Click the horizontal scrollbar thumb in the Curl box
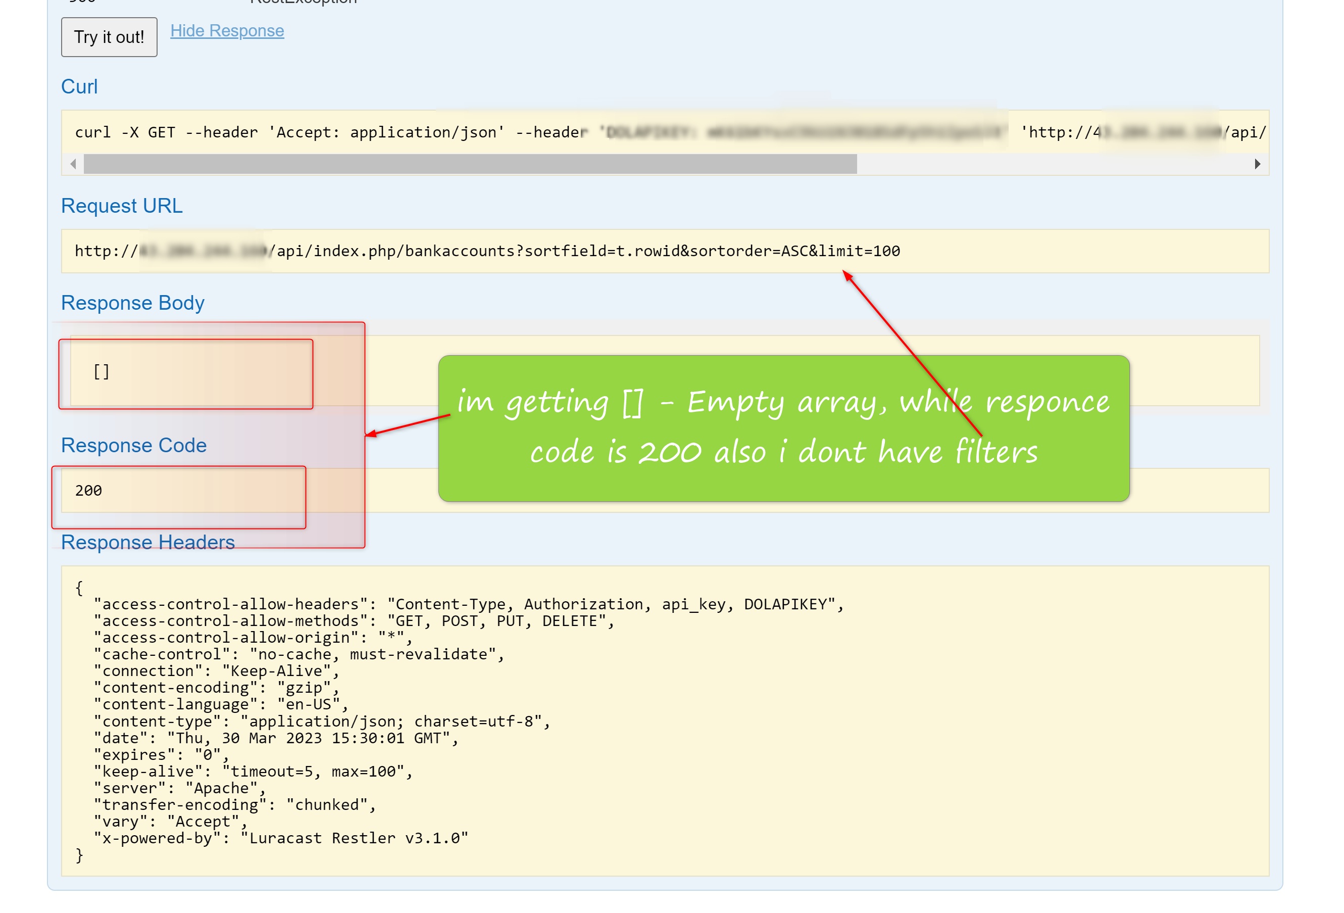1344x913 pixels. [x=470, y=164]
